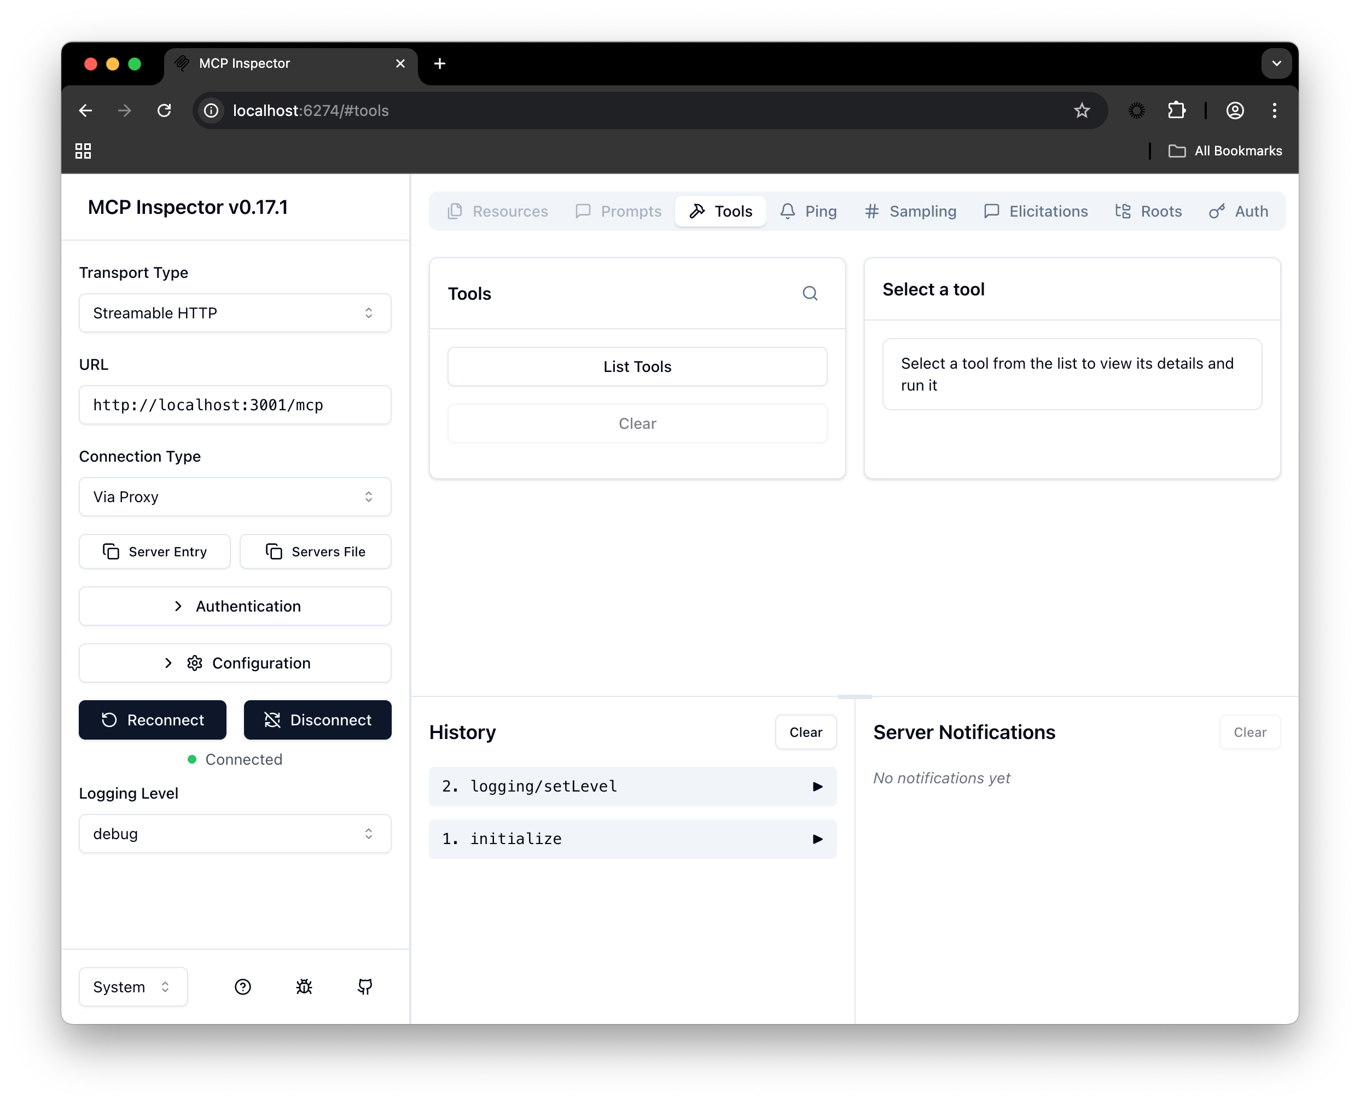Bookmark page with the star icon

coord(1082,111)
